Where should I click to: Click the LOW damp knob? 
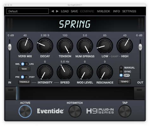tap(105, 46)
